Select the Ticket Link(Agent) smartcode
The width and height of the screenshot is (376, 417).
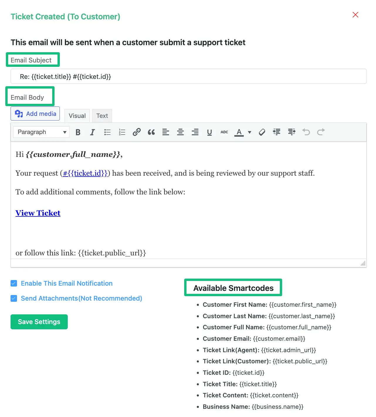259,350
